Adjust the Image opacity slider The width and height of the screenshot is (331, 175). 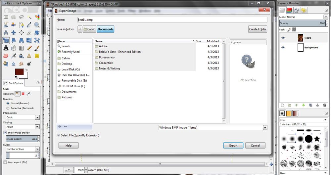coord(23,139)
